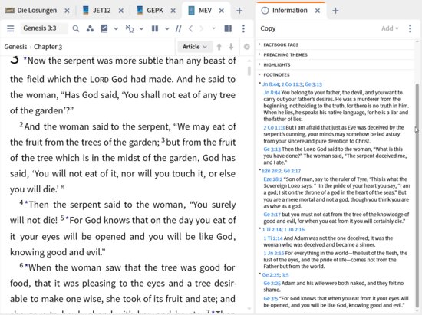The height and width of the screenshot is (315, 422).
Task: Open the Ge 3:13 header link
Action: (x=313, y=84)
